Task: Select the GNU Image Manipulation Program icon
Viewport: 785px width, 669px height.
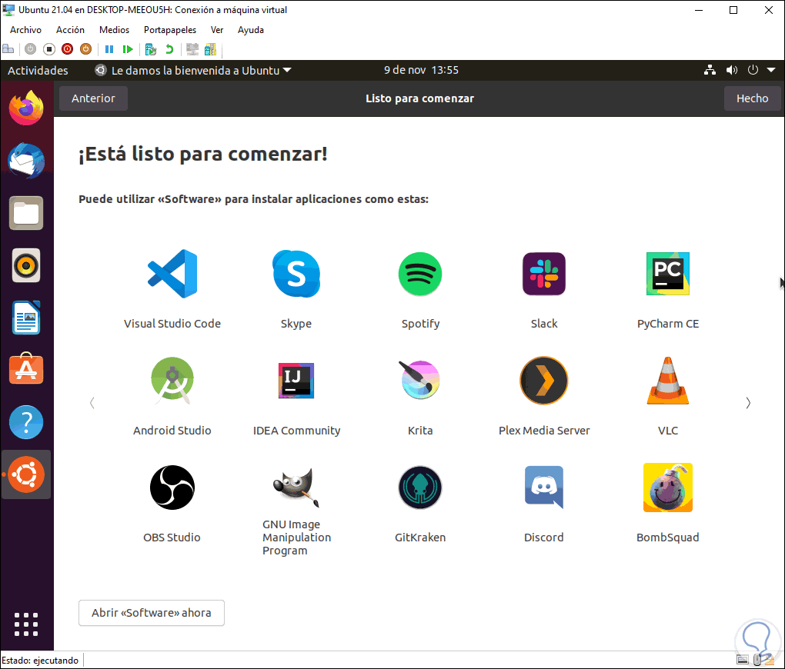Action: coord(296,488)
